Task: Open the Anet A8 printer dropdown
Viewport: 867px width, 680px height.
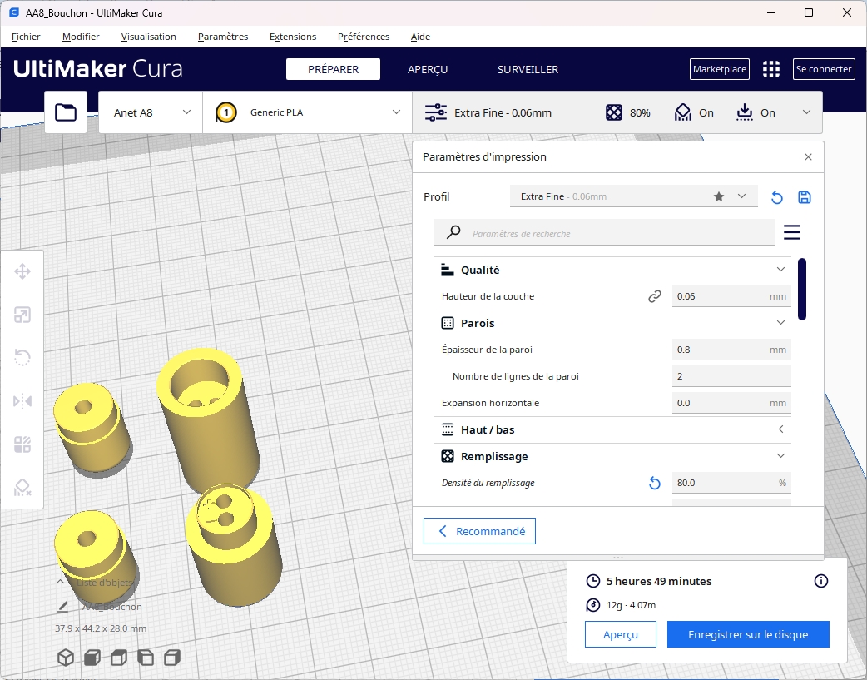Action: tap(151, 112)
